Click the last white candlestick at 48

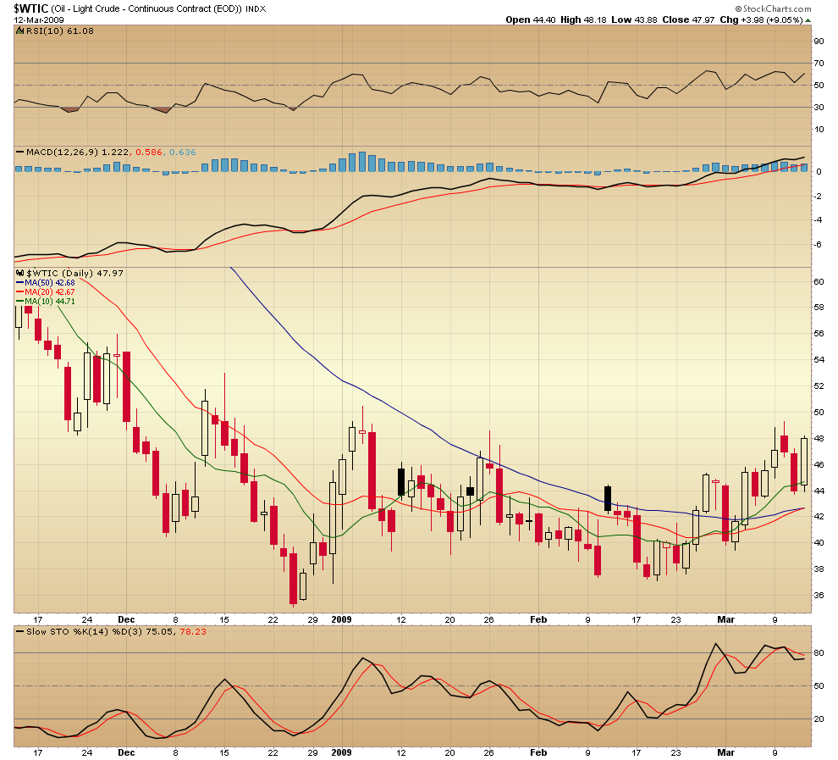click(804, 462)
